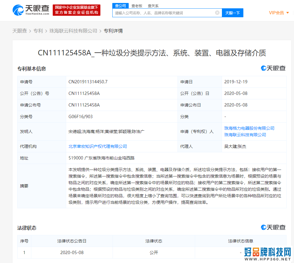Click the 公开（公告）号 value CN111125458A

[x=84, y=93]
